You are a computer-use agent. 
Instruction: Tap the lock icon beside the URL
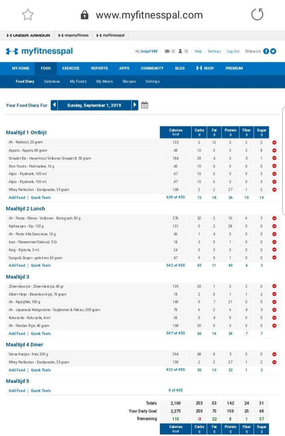click(x=84, y=15)
